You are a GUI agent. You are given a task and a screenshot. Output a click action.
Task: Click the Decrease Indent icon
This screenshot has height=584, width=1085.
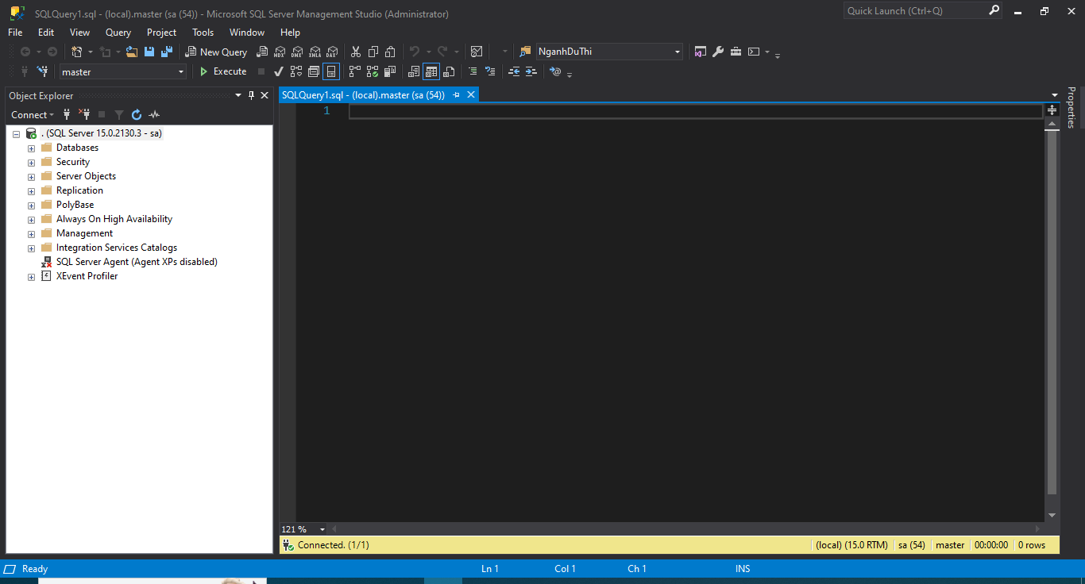point(514,71)
